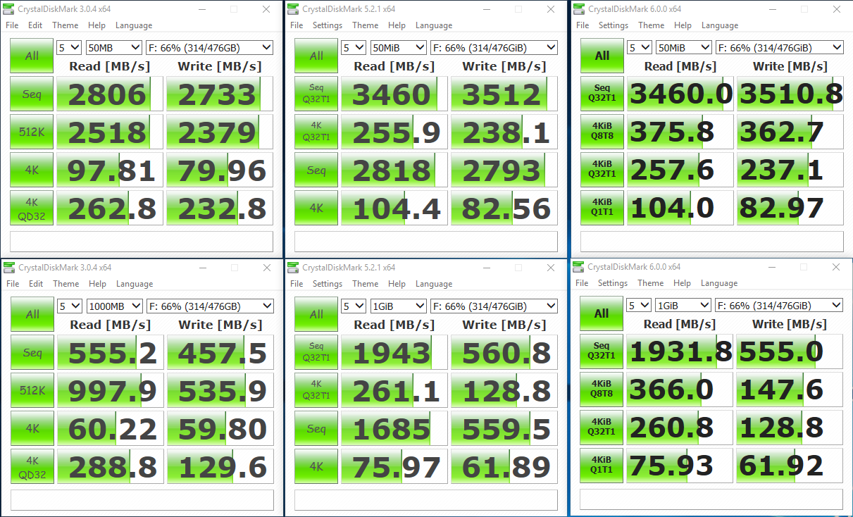Open File menu in 3.0.4 window with 50MB

12,25
